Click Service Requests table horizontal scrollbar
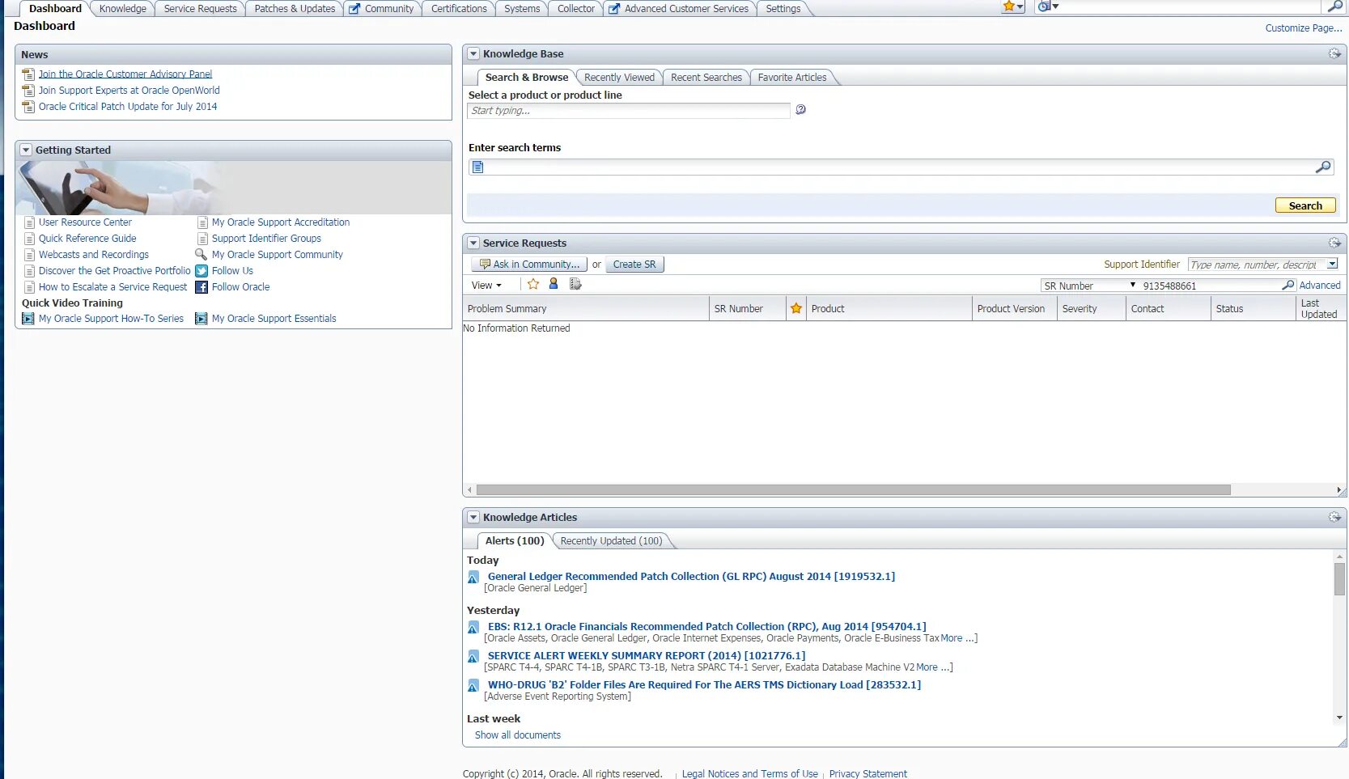 (x=854, y=490)
